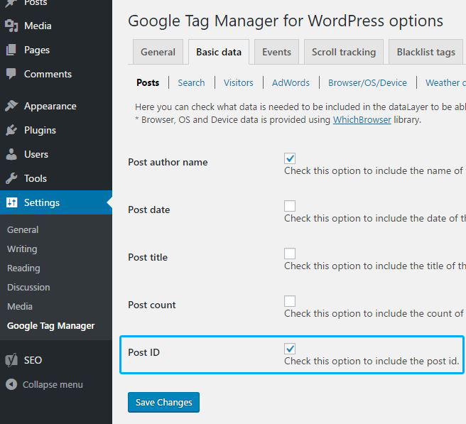The height and width of the screenshot is (424, 466).
Task: Open Discussion settings submenu item
Action: [28, 288]
